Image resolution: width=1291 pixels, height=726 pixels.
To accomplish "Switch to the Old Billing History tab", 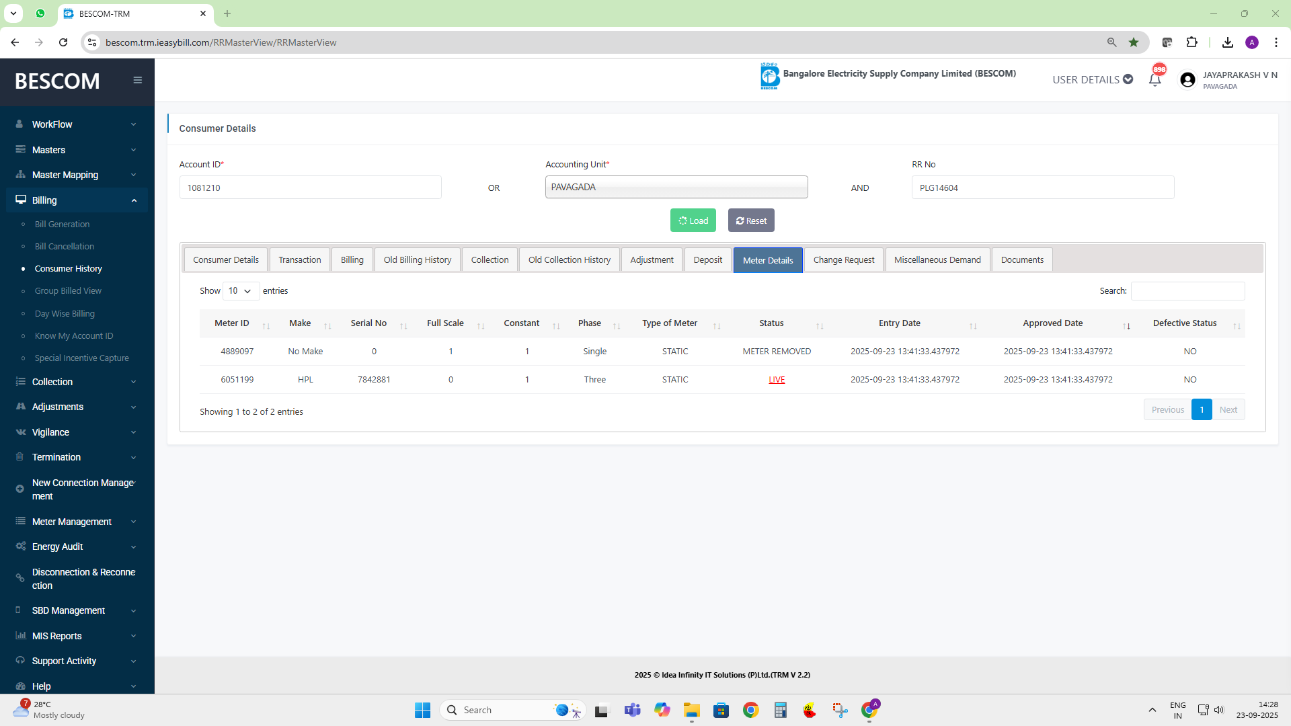I will tap(417, 260).
